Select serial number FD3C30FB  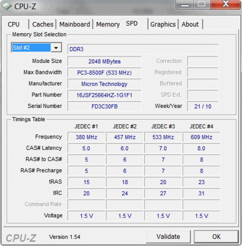click(x=104, y=107)
